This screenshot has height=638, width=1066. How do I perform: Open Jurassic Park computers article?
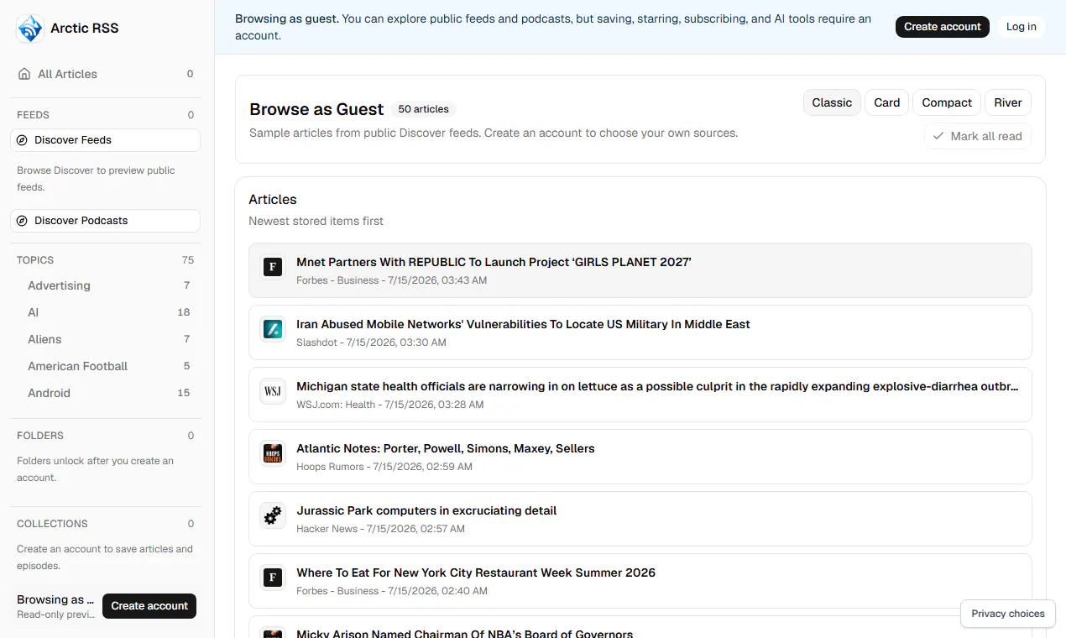pyautogui.click(x=640, y=519)
